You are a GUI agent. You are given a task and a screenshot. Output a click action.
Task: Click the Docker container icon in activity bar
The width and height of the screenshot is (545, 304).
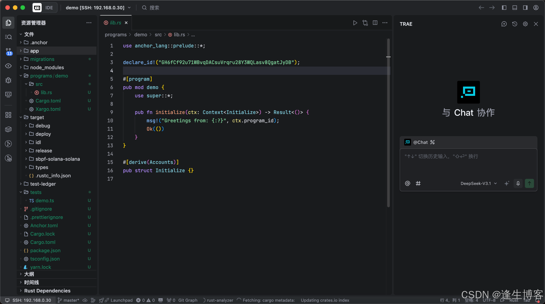pos(9,129)
